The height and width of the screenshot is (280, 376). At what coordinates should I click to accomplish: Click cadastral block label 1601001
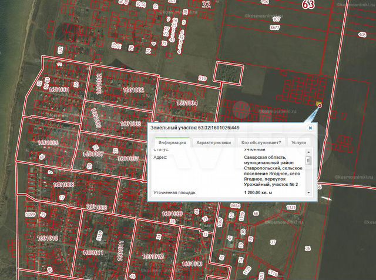coord(59,90)
